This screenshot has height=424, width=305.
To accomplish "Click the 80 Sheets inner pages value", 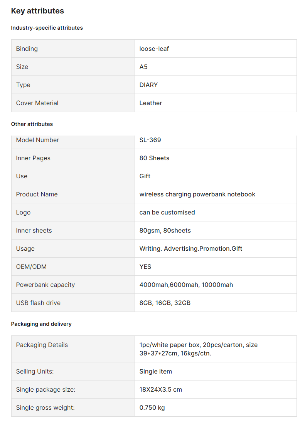I will (154, 158).
